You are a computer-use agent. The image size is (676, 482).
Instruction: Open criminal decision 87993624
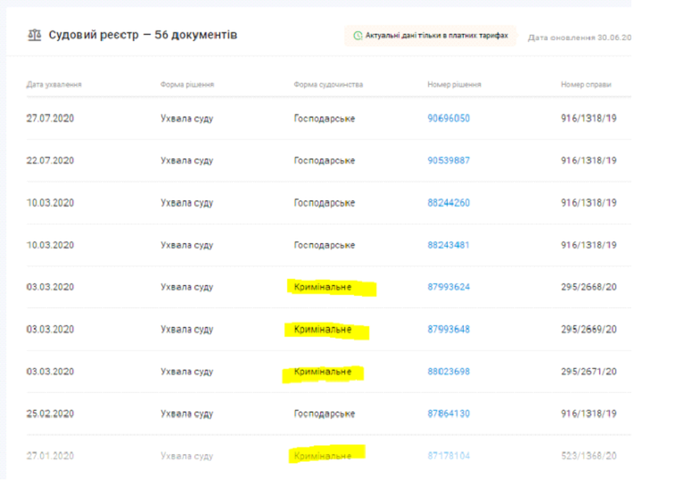449,287
